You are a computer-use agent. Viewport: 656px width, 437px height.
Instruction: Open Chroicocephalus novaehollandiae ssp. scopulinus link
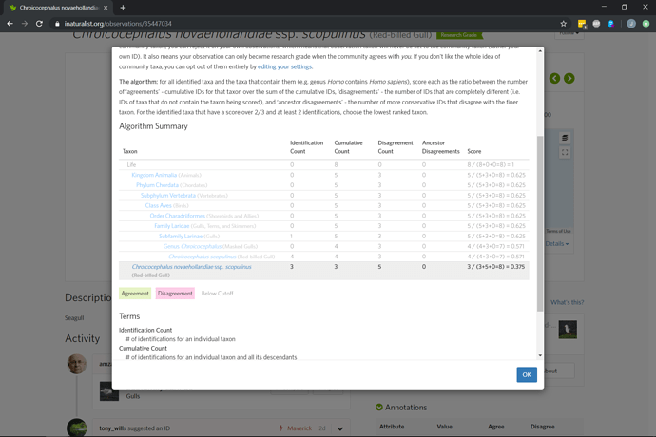point(192,267)
